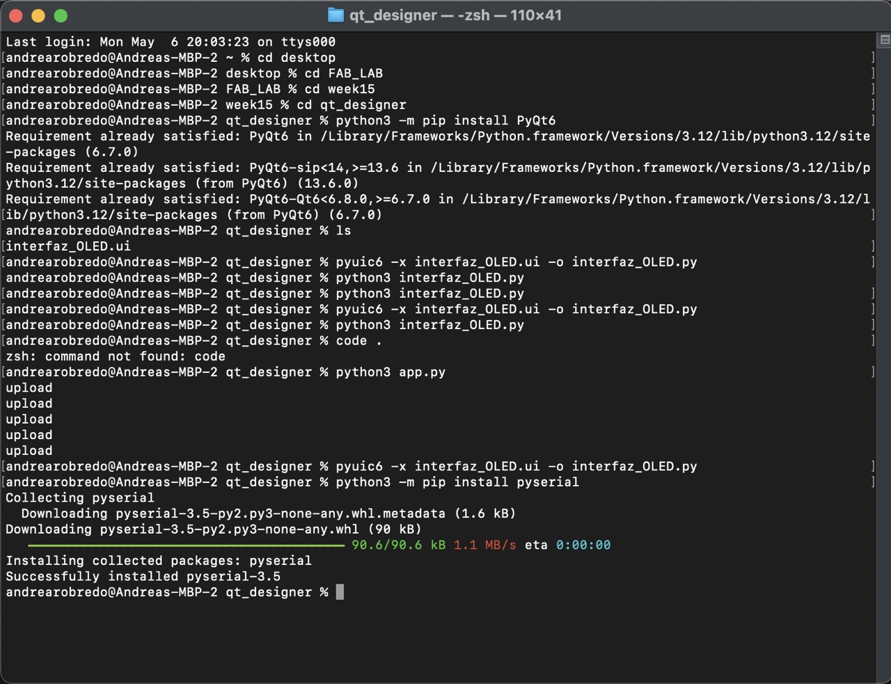This screenshot has width=891, height=684.
Task: Click the 'python3 app.py' command
Action: pos(391,372)
